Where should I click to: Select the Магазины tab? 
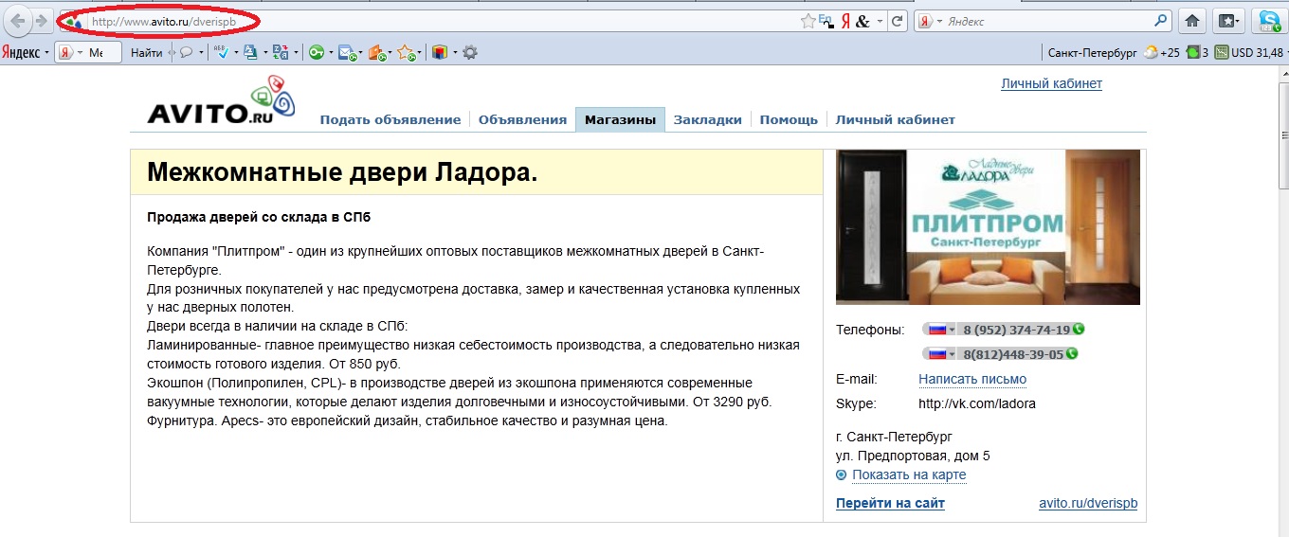[x=620, y=119]
